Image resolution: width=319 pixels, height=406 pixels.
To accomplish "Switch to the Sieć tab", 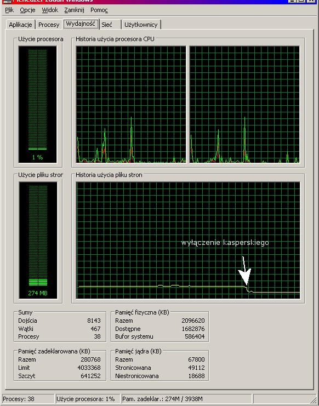I will tap(110, 25).
